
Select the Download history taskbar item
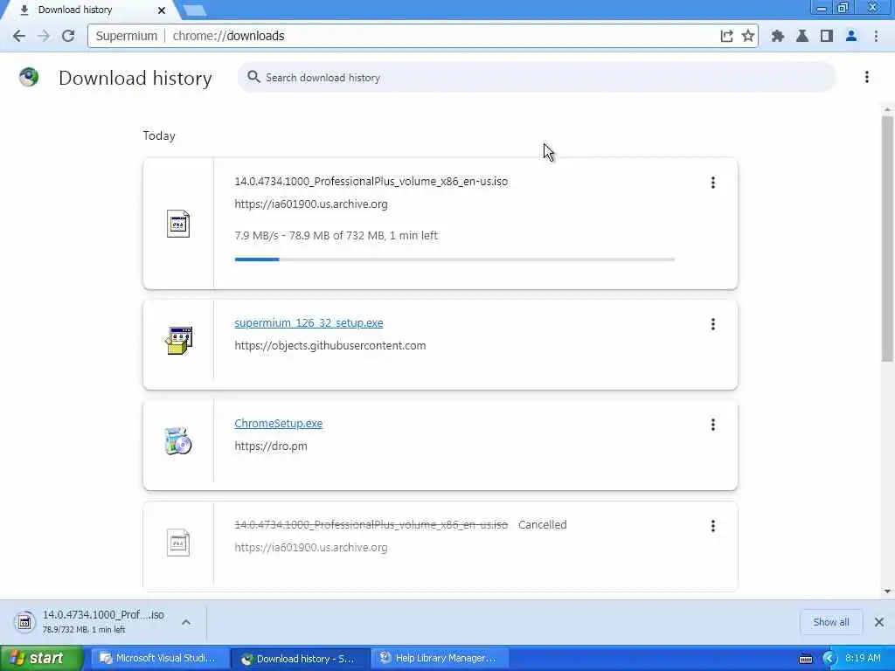299,659
